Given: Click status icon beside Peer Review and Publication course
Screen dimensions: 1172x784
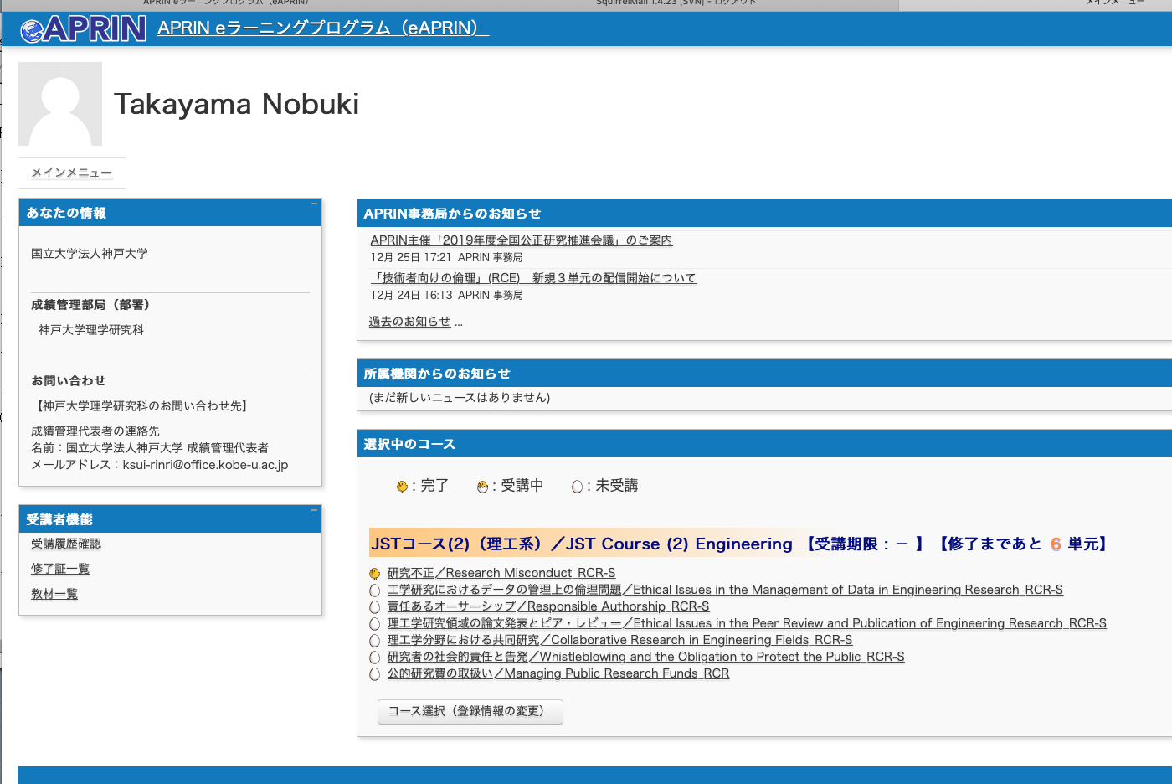Looking at the screenshot, I should pos(374,624).
